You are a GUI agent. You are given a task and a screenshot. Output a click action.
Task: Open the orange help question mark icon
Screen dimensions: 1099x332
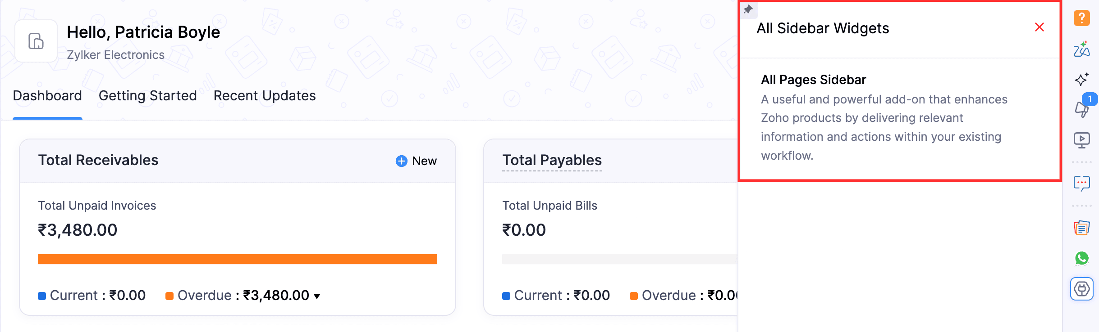coord(1081,18)
